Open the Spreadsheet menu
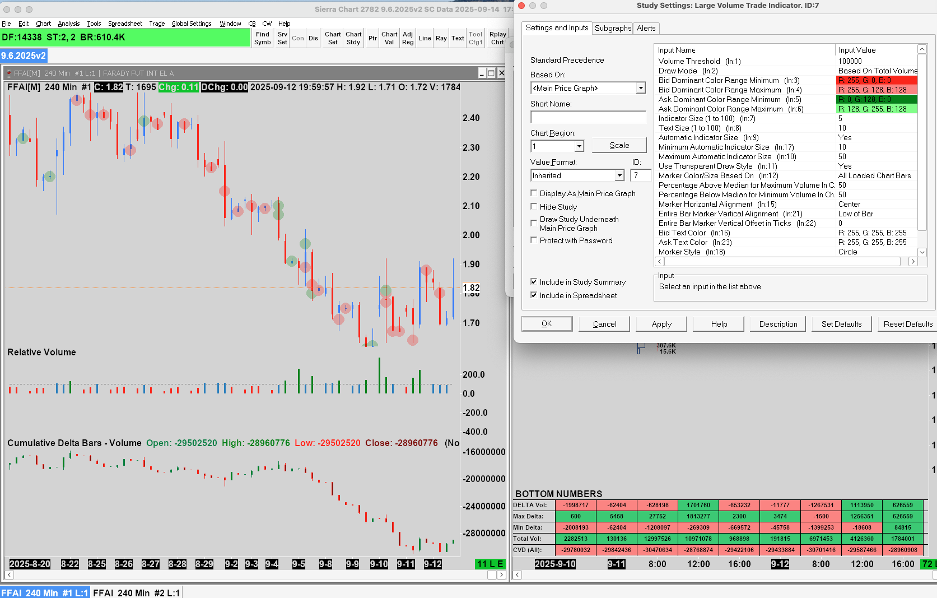Viewport: 937px width, 598px height. click(x=125, y=24)
